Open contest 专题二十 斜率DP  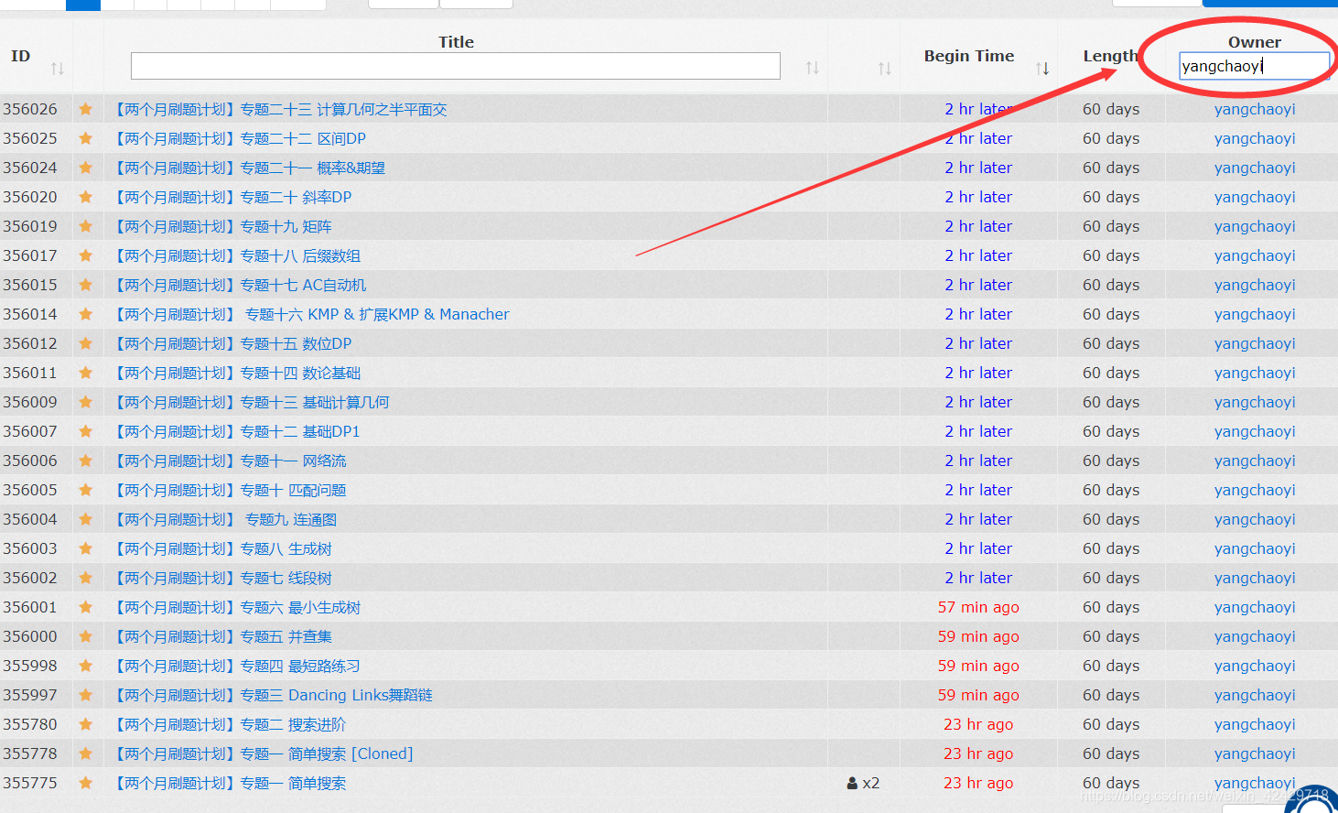[232, 197]
